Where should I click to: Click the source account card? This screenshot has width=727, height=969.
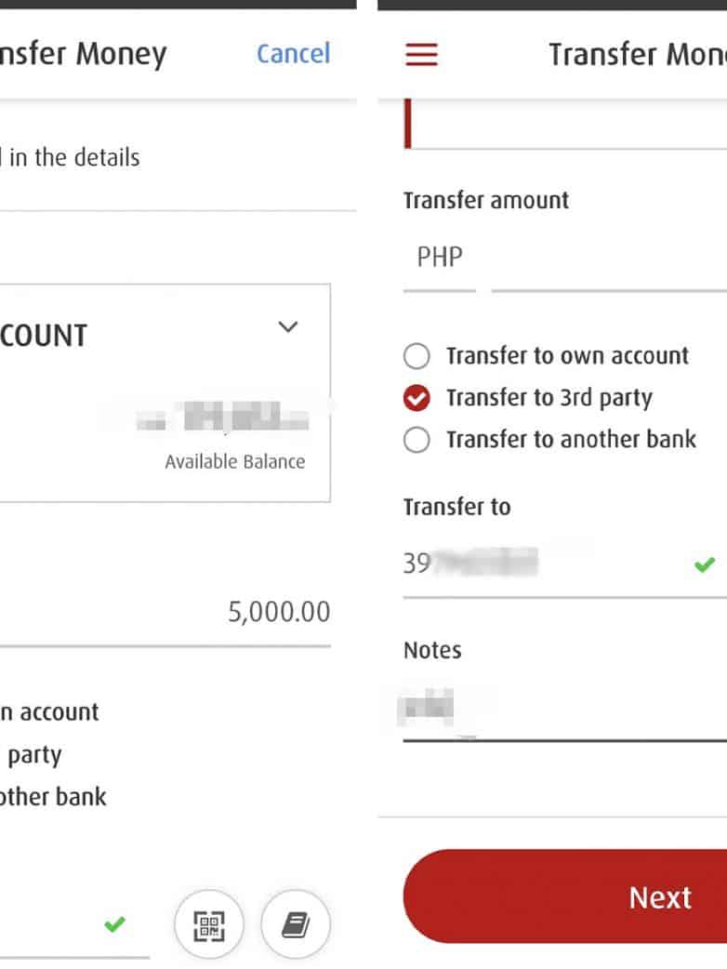[x=158, y=391]
